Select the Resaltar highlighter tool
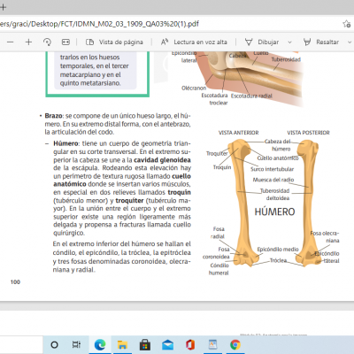354x354 pixels. 321,42
